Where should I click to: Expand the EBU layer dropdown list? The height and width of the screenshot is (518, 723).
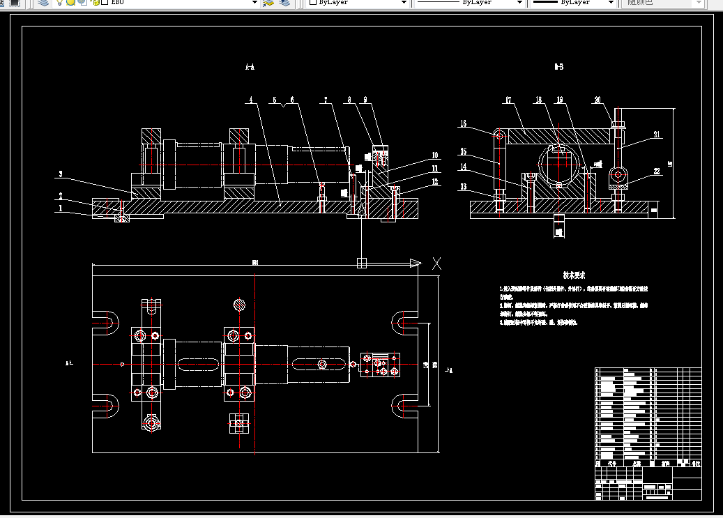254,3
